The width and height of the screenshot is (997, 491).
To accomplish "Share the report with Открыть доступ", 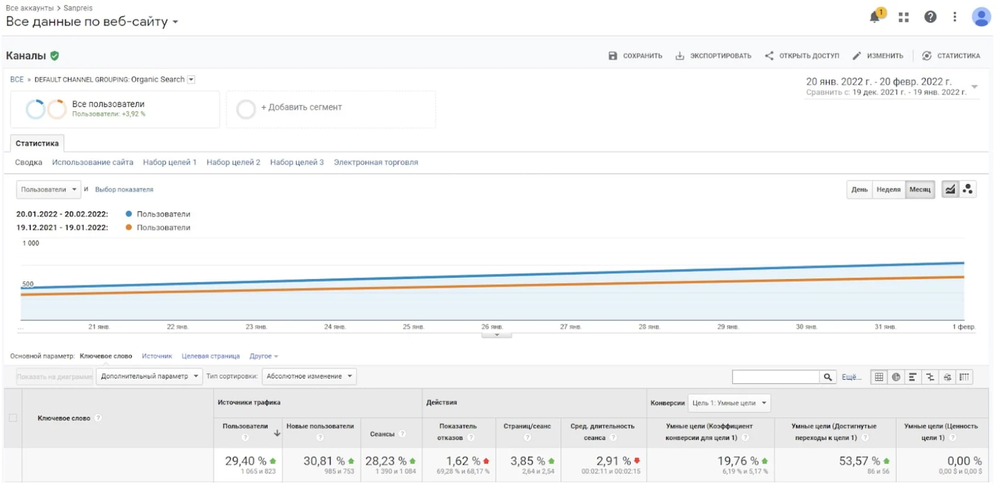I will (x=802, y=55).
